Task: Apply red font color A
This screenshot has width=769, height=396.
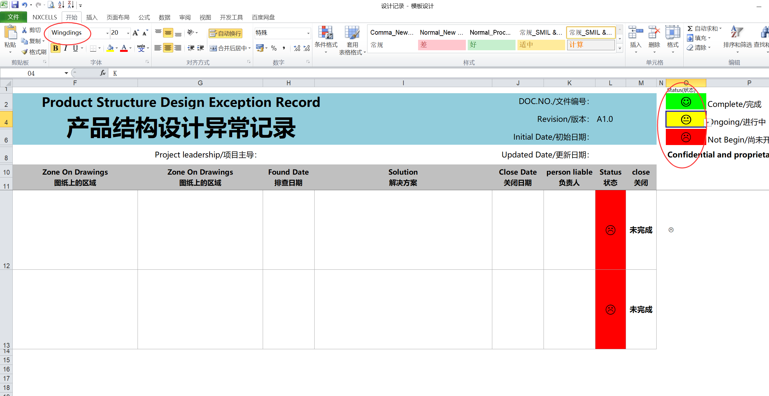Action: [124, 48]
